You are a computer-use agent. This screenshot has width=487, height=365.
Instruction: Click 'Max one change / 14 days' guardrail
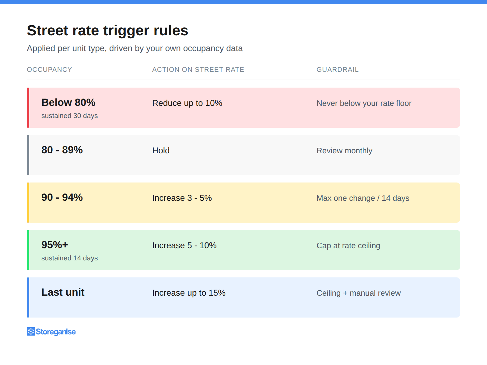click(x=363, y=198)
